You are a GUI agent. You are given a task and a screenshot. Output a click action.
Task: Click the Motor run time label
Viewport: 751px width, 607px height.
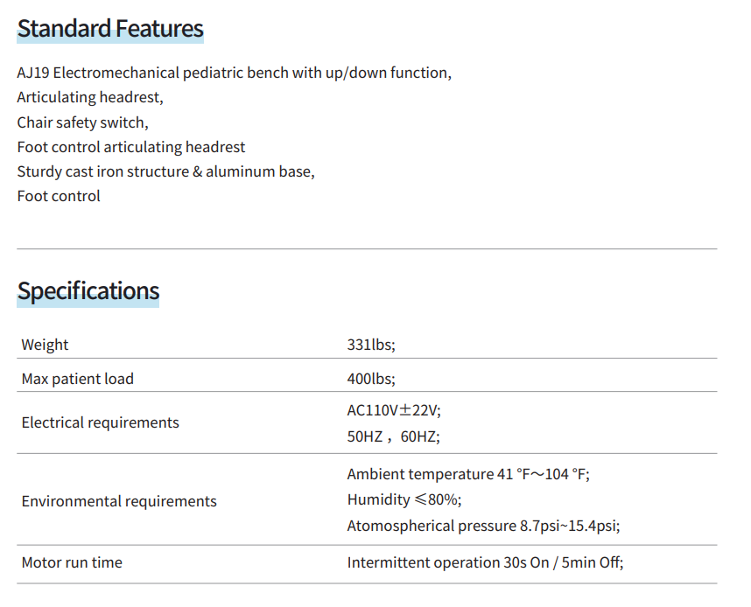click(72, 562)
